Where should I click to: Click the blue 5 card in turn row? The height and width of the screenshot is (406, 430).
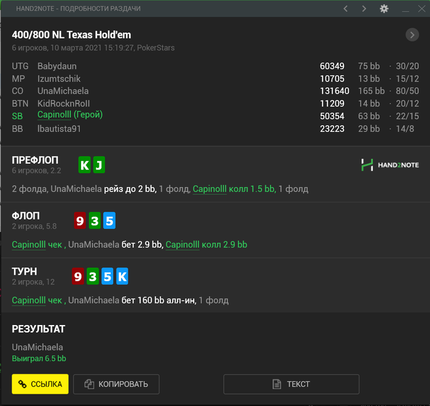(x=107, y=276)
